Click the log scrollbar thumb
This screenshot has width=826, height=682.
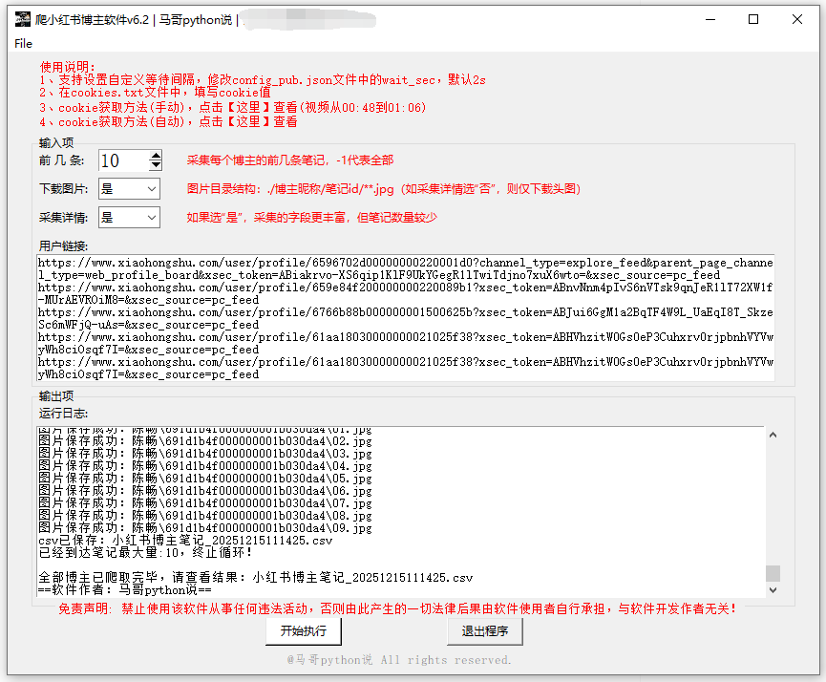point(773,573)
